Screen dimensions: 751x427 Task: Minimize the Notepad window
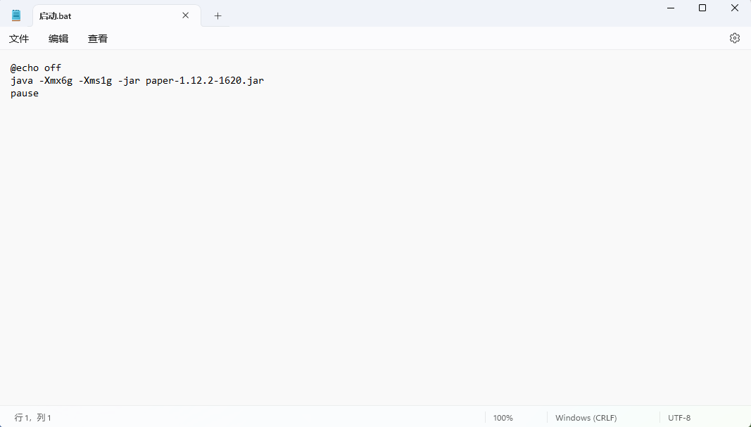pyautogui.click(x=671, y=8)
